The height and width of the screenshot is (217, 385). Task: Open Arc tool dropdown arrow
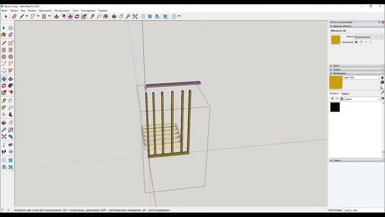pyautogui.click(x=38, y=16)
